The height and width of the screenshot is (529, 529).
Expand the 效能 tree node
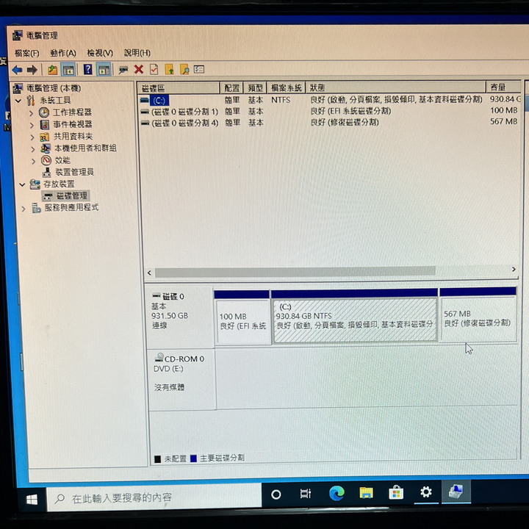33,161
